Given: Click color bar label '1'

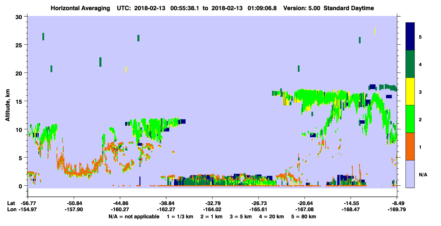Looking at the screenshot, I should 420,147.
